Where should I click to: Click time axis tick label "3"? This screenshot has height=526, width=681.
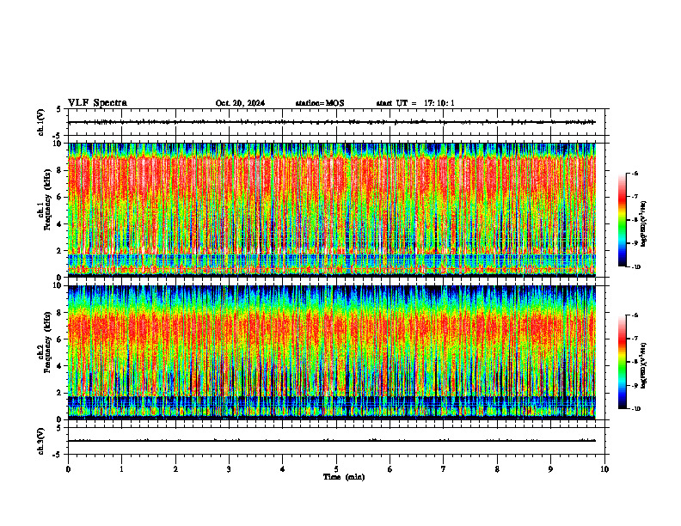pos(229,469)
